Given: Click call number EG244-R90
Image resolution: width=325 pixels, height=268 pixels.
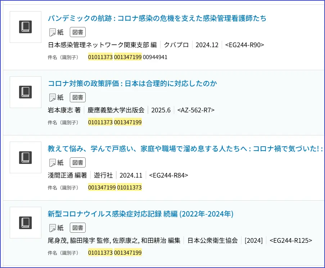Looking at the screenshot, I should (x=244, y=45).
